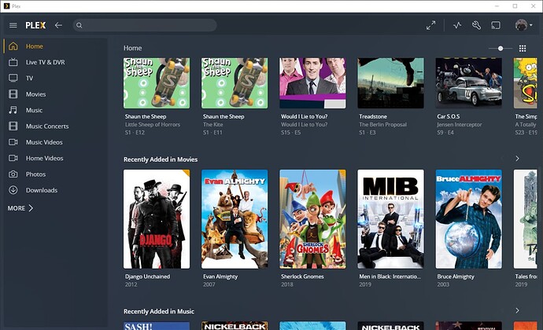543x330 pixels.
Task: Click the Downloads arrow icon
Action: (13, 190)
